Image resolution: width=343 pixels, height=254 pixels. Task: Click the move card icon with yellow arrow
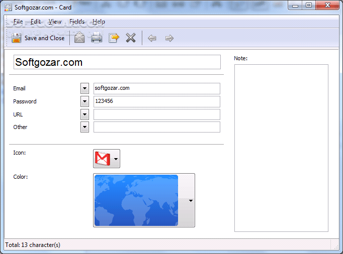tap(114, 38)
